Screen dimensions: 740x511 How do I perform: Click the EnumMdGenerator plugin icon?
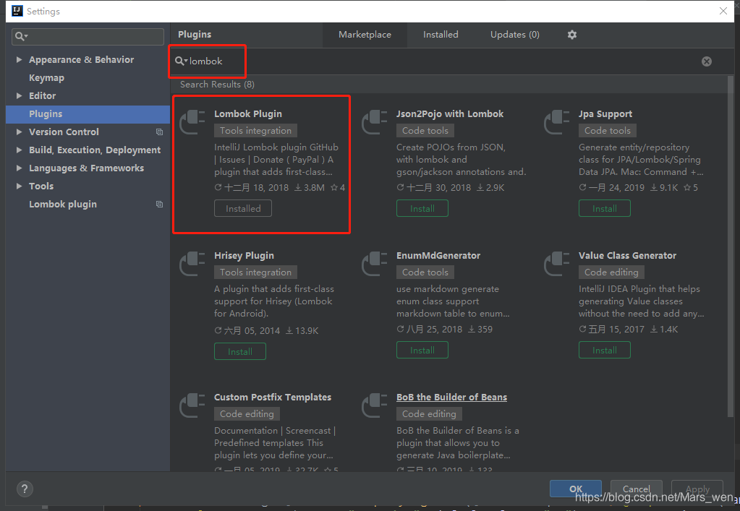coord(374,264)
